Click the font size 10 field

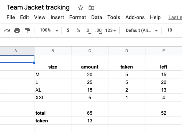pyautogui.click(x=170, y=30)
